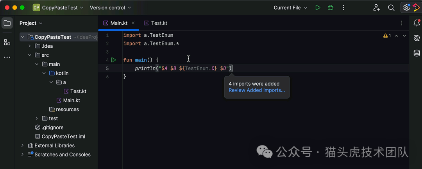Show the Notifications bell panel
The width and height of the screenshot is (422, 169).
(417, 23)
